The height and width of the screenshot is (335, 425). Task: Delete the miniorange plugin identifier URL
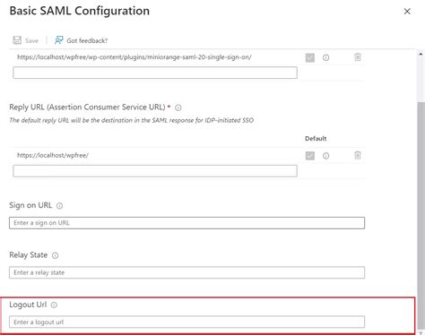click(x=358, y=57)
